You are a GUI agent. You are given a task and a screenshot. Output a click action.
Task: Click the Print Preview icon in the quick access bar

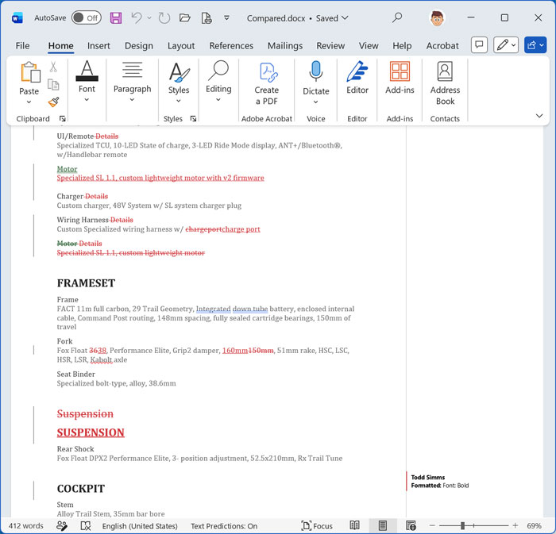click(207, 17)
